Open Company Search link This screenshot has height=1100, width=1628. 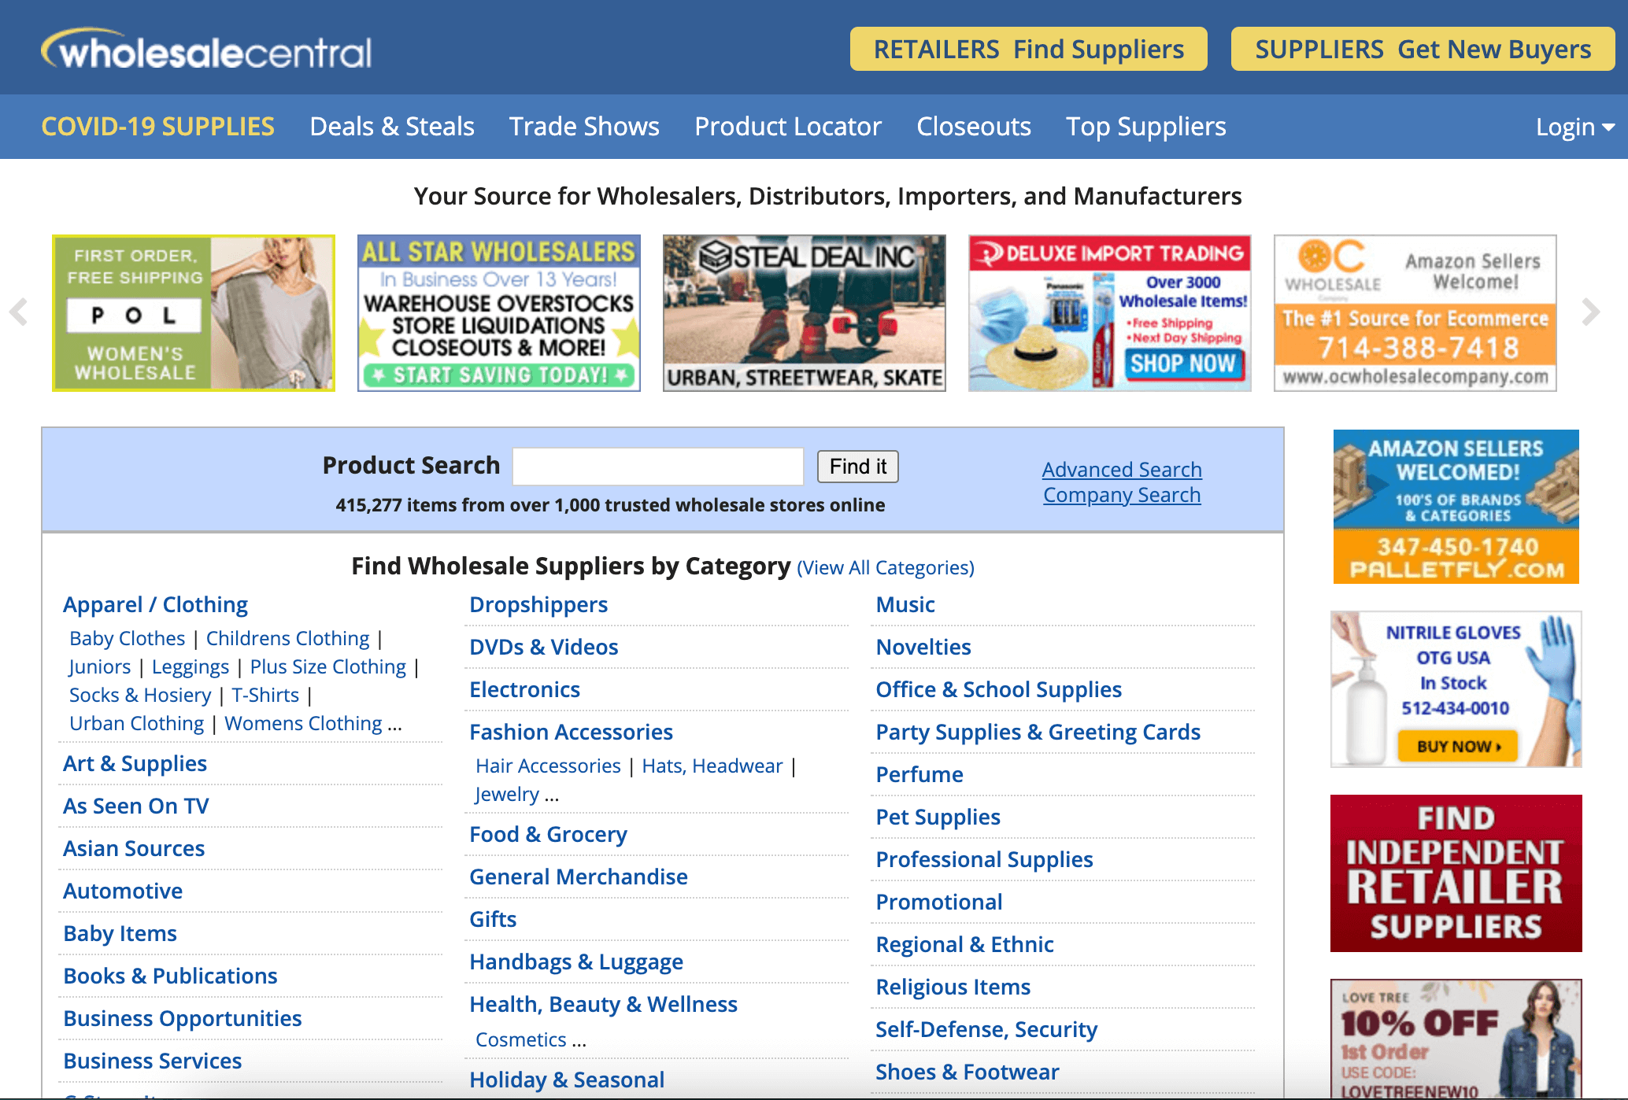point(1122,495)
